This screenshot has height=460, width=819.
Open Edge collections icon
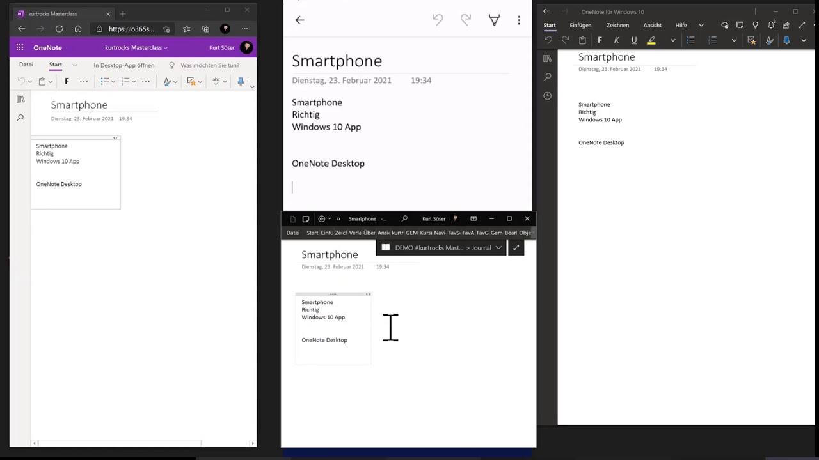pos(205,29)
